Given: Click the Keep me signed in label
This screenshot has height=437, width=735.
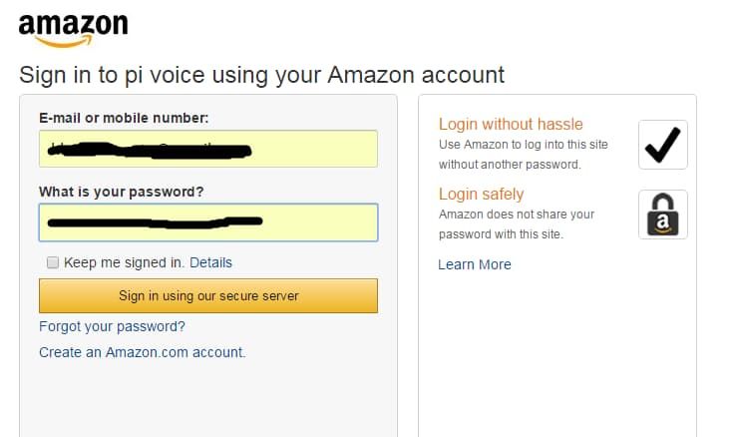Looking at the screenshot, I should [124, 262].
